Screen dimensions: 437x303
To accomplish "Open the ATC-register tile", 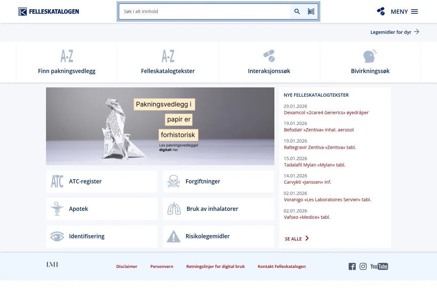I will point(102,181).
